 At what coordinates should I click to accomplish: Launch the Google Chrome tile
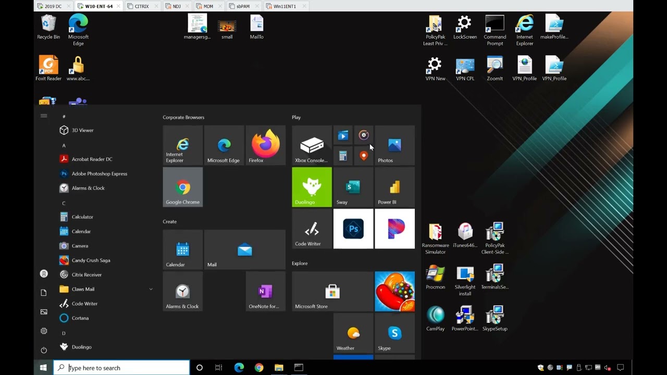(182, 187)
